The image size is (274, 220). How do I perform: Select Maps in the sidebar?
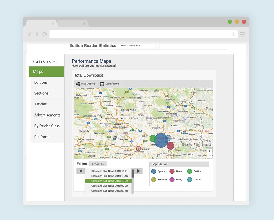point(47,71)
